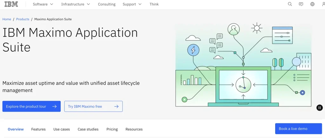Click the IBM Maximo Application Suite heading
325x138 pixels.
(x=70, y=40)
